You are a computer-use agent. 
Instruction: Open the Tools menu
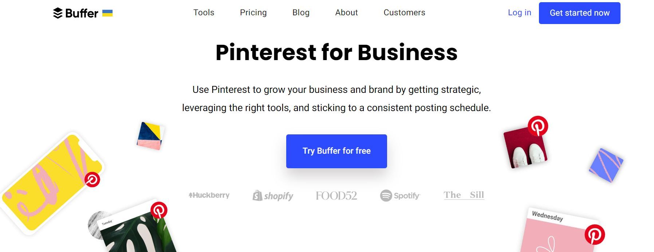click(204, 12)
